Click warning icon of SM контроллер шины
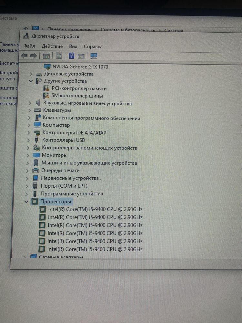Image resolution: width=242 pixels, height=323 pixels. coord(46,96)
